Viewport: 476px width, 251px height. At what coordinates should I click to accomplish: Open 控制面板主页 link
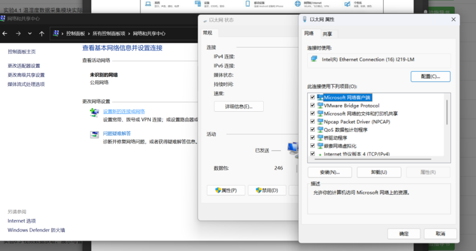(22, 52)
